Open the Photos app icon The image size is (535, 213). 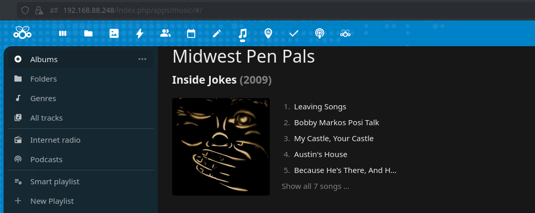point(114,33)
